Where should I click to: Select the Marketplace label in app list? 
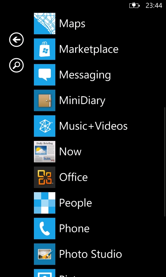(x=89, y=49)
